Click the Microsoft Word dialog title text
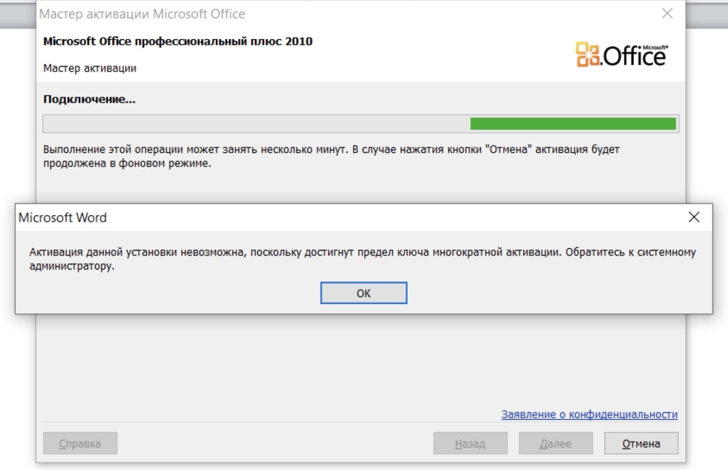The width and height of the screenshot is (728, 470). [63, 217]
